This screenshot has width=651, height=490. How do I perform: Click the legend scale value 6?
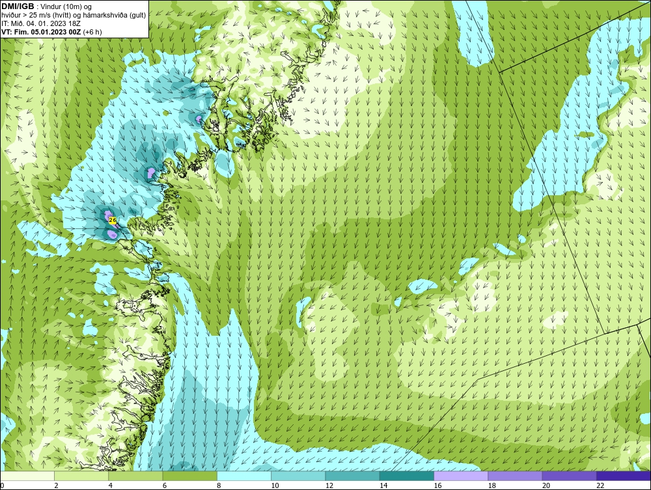165,486
